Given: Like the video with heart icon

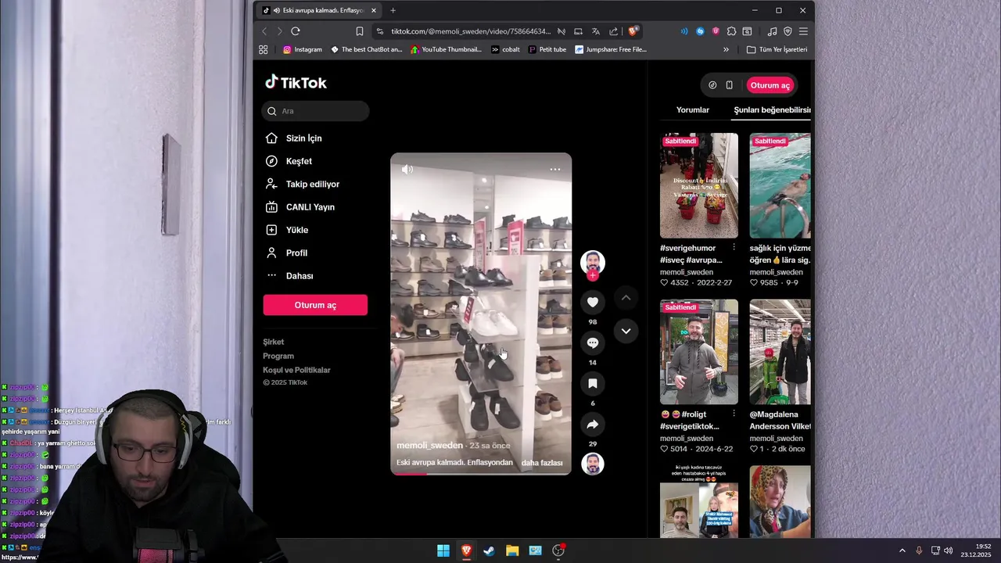Looking at the screenshot, I should pyautogui.click(x=593, y=302).
